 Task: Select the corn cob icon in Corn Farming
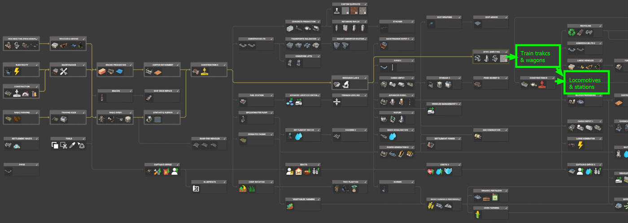(x=478, y=215)
